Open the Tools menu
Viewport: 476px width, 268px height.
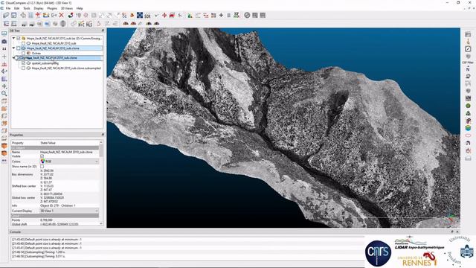(x=27, y=8)
